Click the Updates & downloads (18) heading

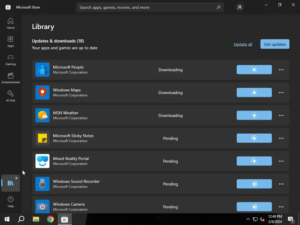click(x=58, y=41)
